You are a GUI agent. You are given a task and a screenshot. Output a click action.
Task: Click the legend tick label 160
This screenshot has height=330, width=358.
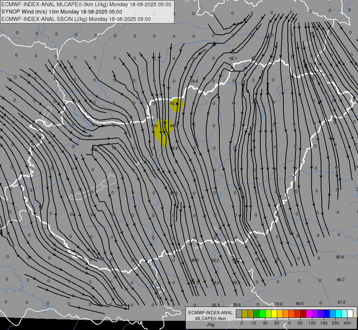tap(324, 323)
